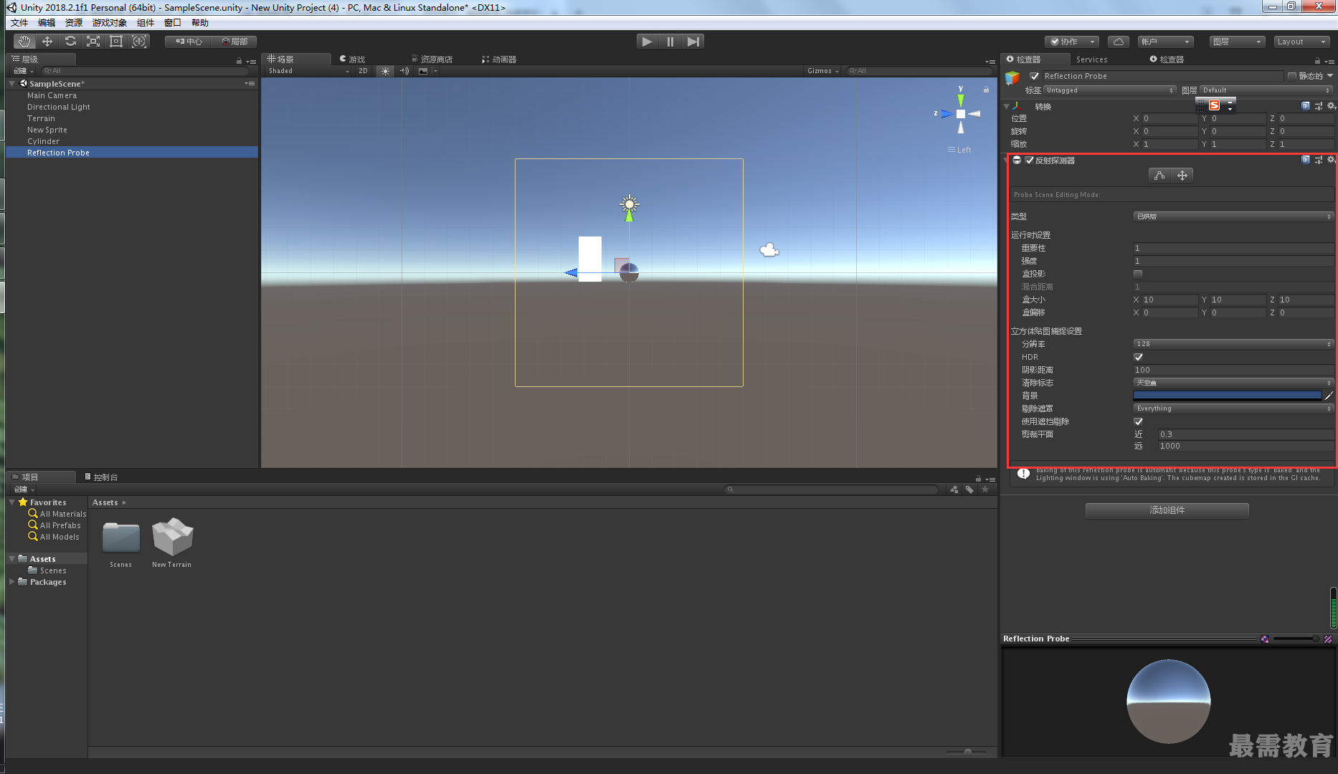Select the Hand tool
The height and width of the screenshot is (774, 1338).
tap(24, 42)
